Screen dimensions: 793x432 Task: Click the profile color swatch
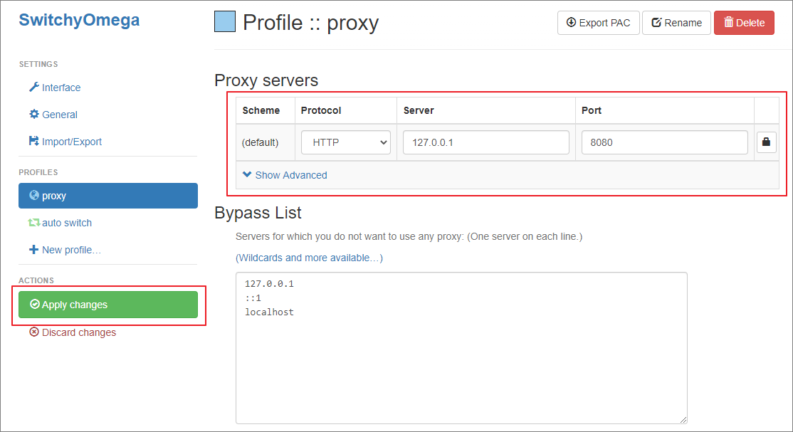tap(224, 22)
